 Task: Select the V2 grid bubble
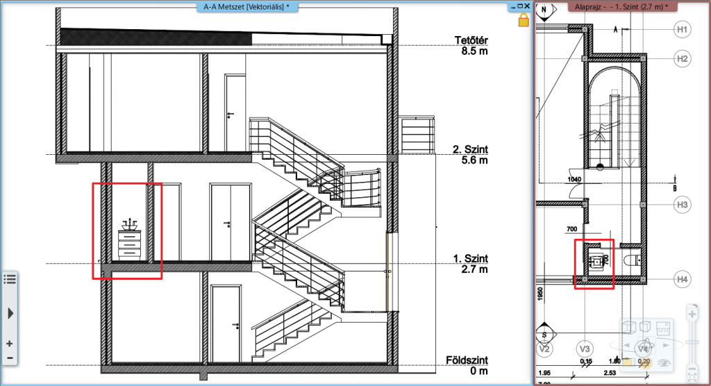click(544, 349)
